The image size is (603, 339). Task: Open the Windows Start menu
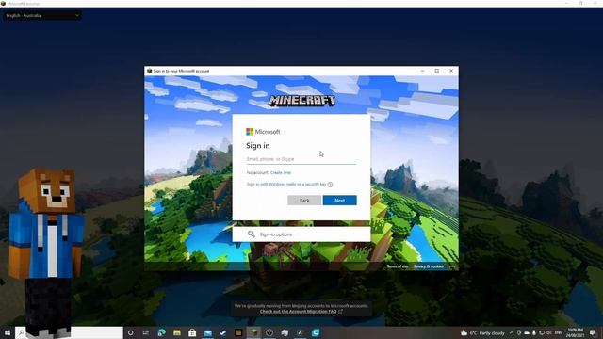8,332
